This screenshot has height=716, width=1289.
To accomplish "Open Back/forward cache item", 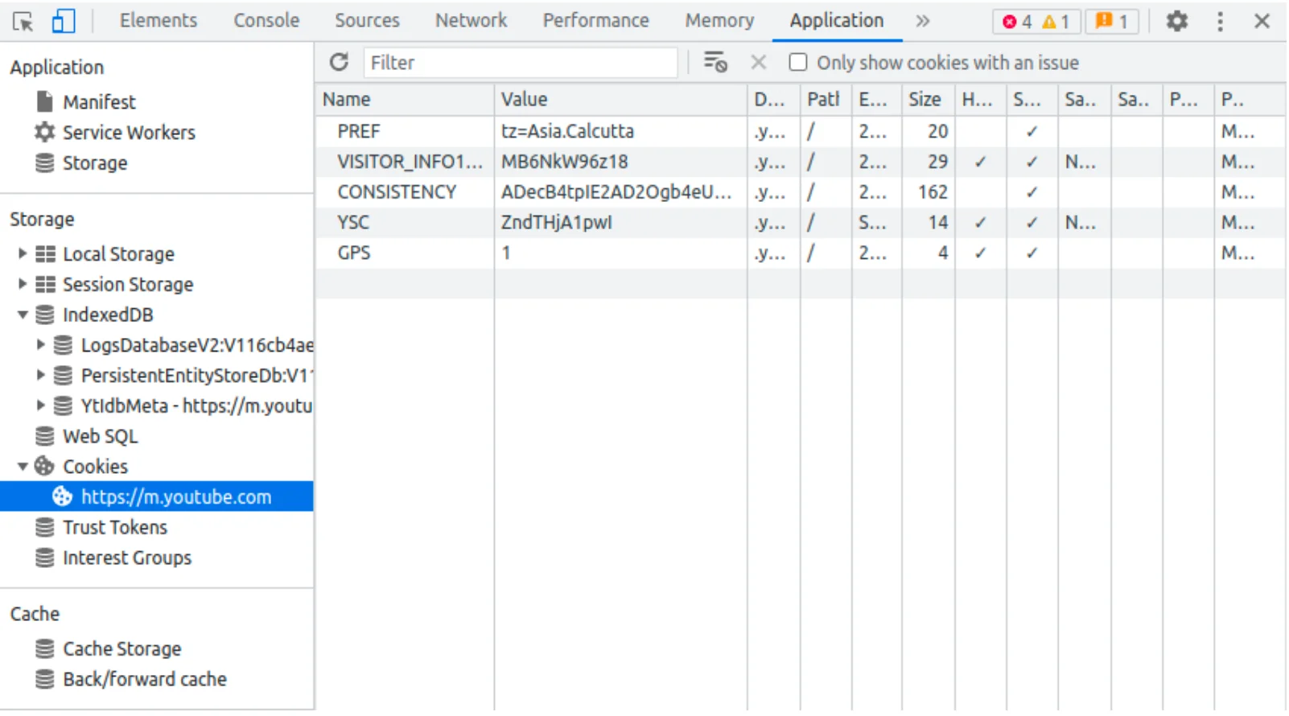I will [x=145, y=680].
